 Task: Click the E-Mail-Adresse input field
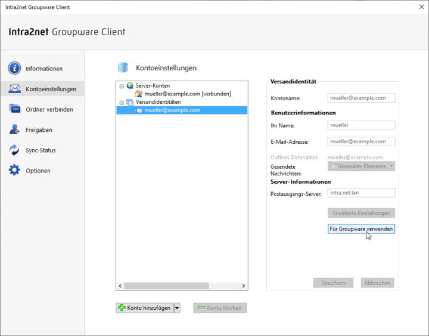361,141
